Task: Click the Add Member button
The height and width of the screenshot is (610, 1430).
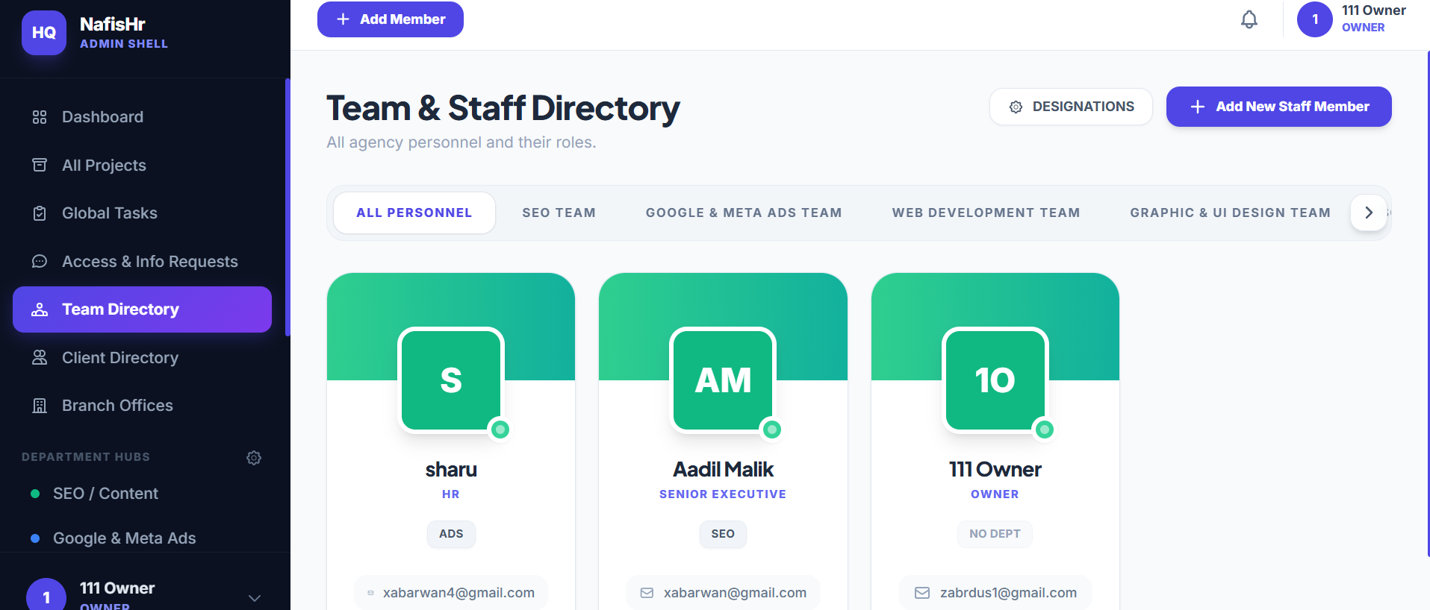Action: [x=391, y=19]
